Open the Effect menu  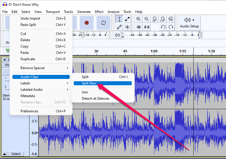99,12
